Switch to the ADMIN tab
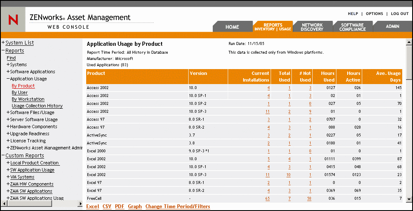413x211 pixels. tap(393, 26)
